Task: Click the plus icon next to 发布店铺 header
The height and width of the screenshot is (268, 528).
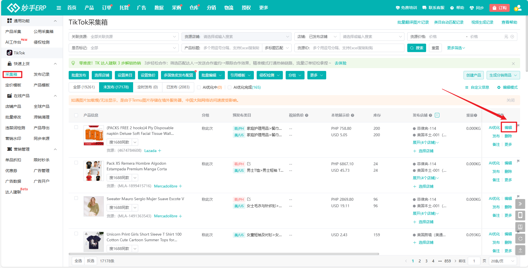Action: 437,115
